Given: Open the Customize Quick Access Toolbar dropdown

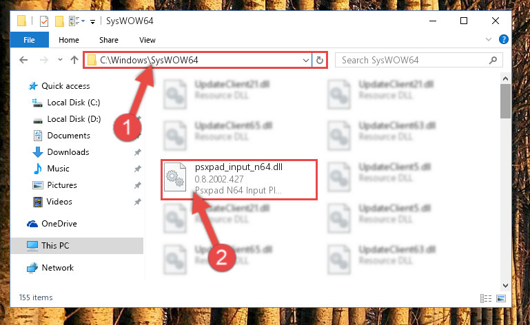Looking at the screenshot, I should tap(92, 22).
